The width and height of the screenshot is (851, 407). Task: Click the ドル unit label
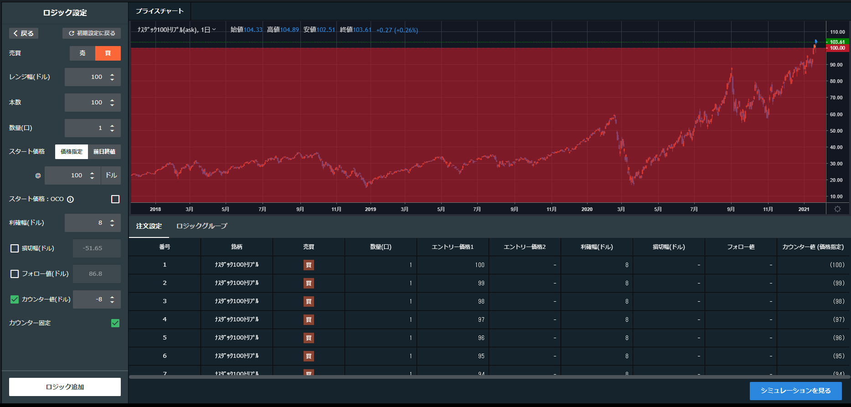click(111, 175)
